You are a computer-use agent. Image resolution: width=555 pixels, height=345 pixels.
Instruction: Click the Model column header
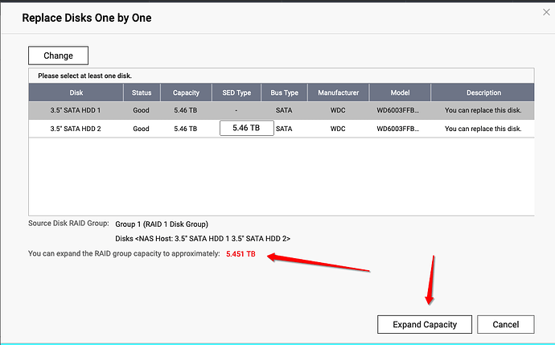tap(400, 92)
